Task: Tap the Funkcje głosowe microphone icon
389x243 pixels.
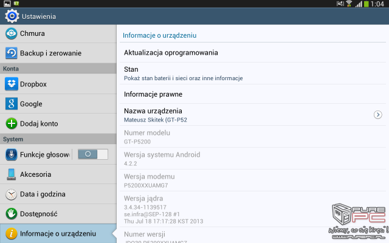Action: point(11,154)
